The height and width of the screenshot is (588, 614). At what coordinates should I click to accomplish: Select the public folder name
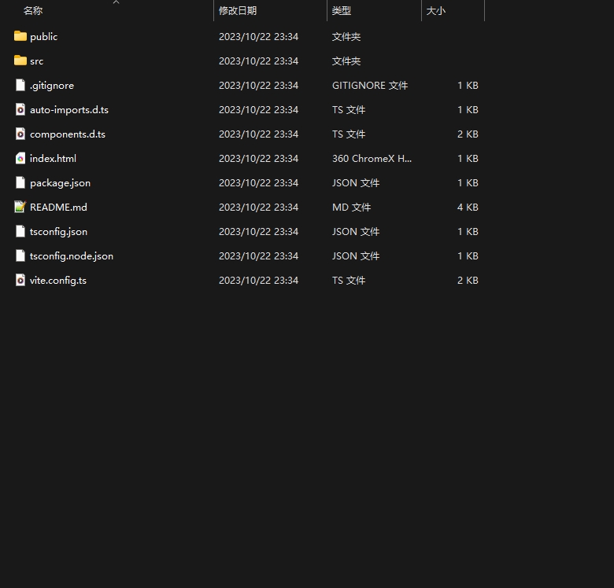click(44, 37)
